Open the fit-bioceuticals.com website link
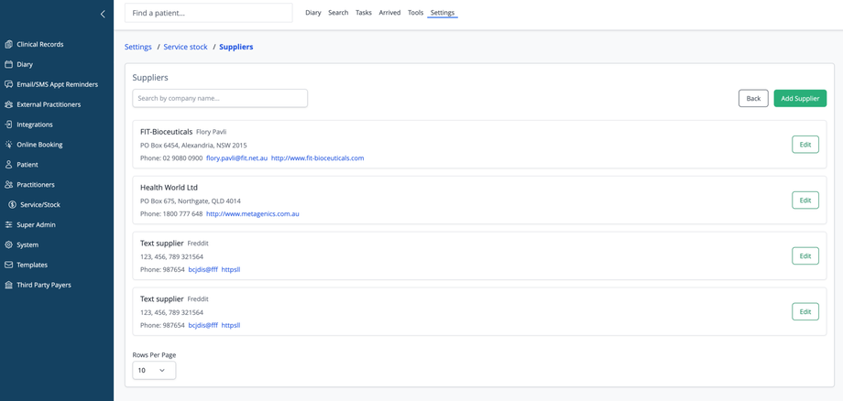 tap(317, 158)
